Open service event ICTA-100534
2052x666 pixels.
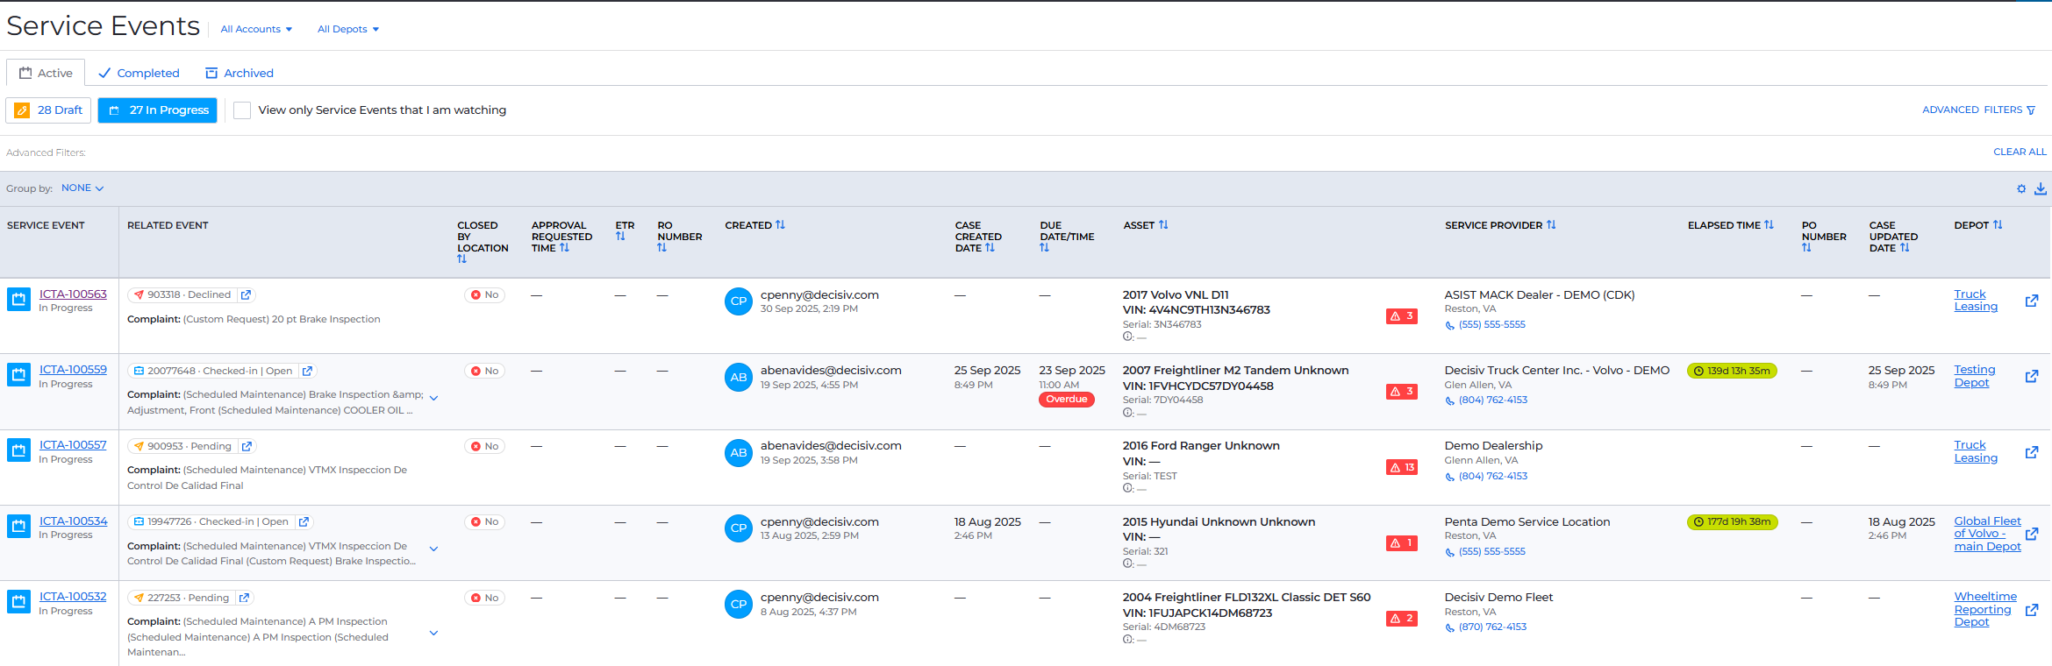click(x=73, y=521)
